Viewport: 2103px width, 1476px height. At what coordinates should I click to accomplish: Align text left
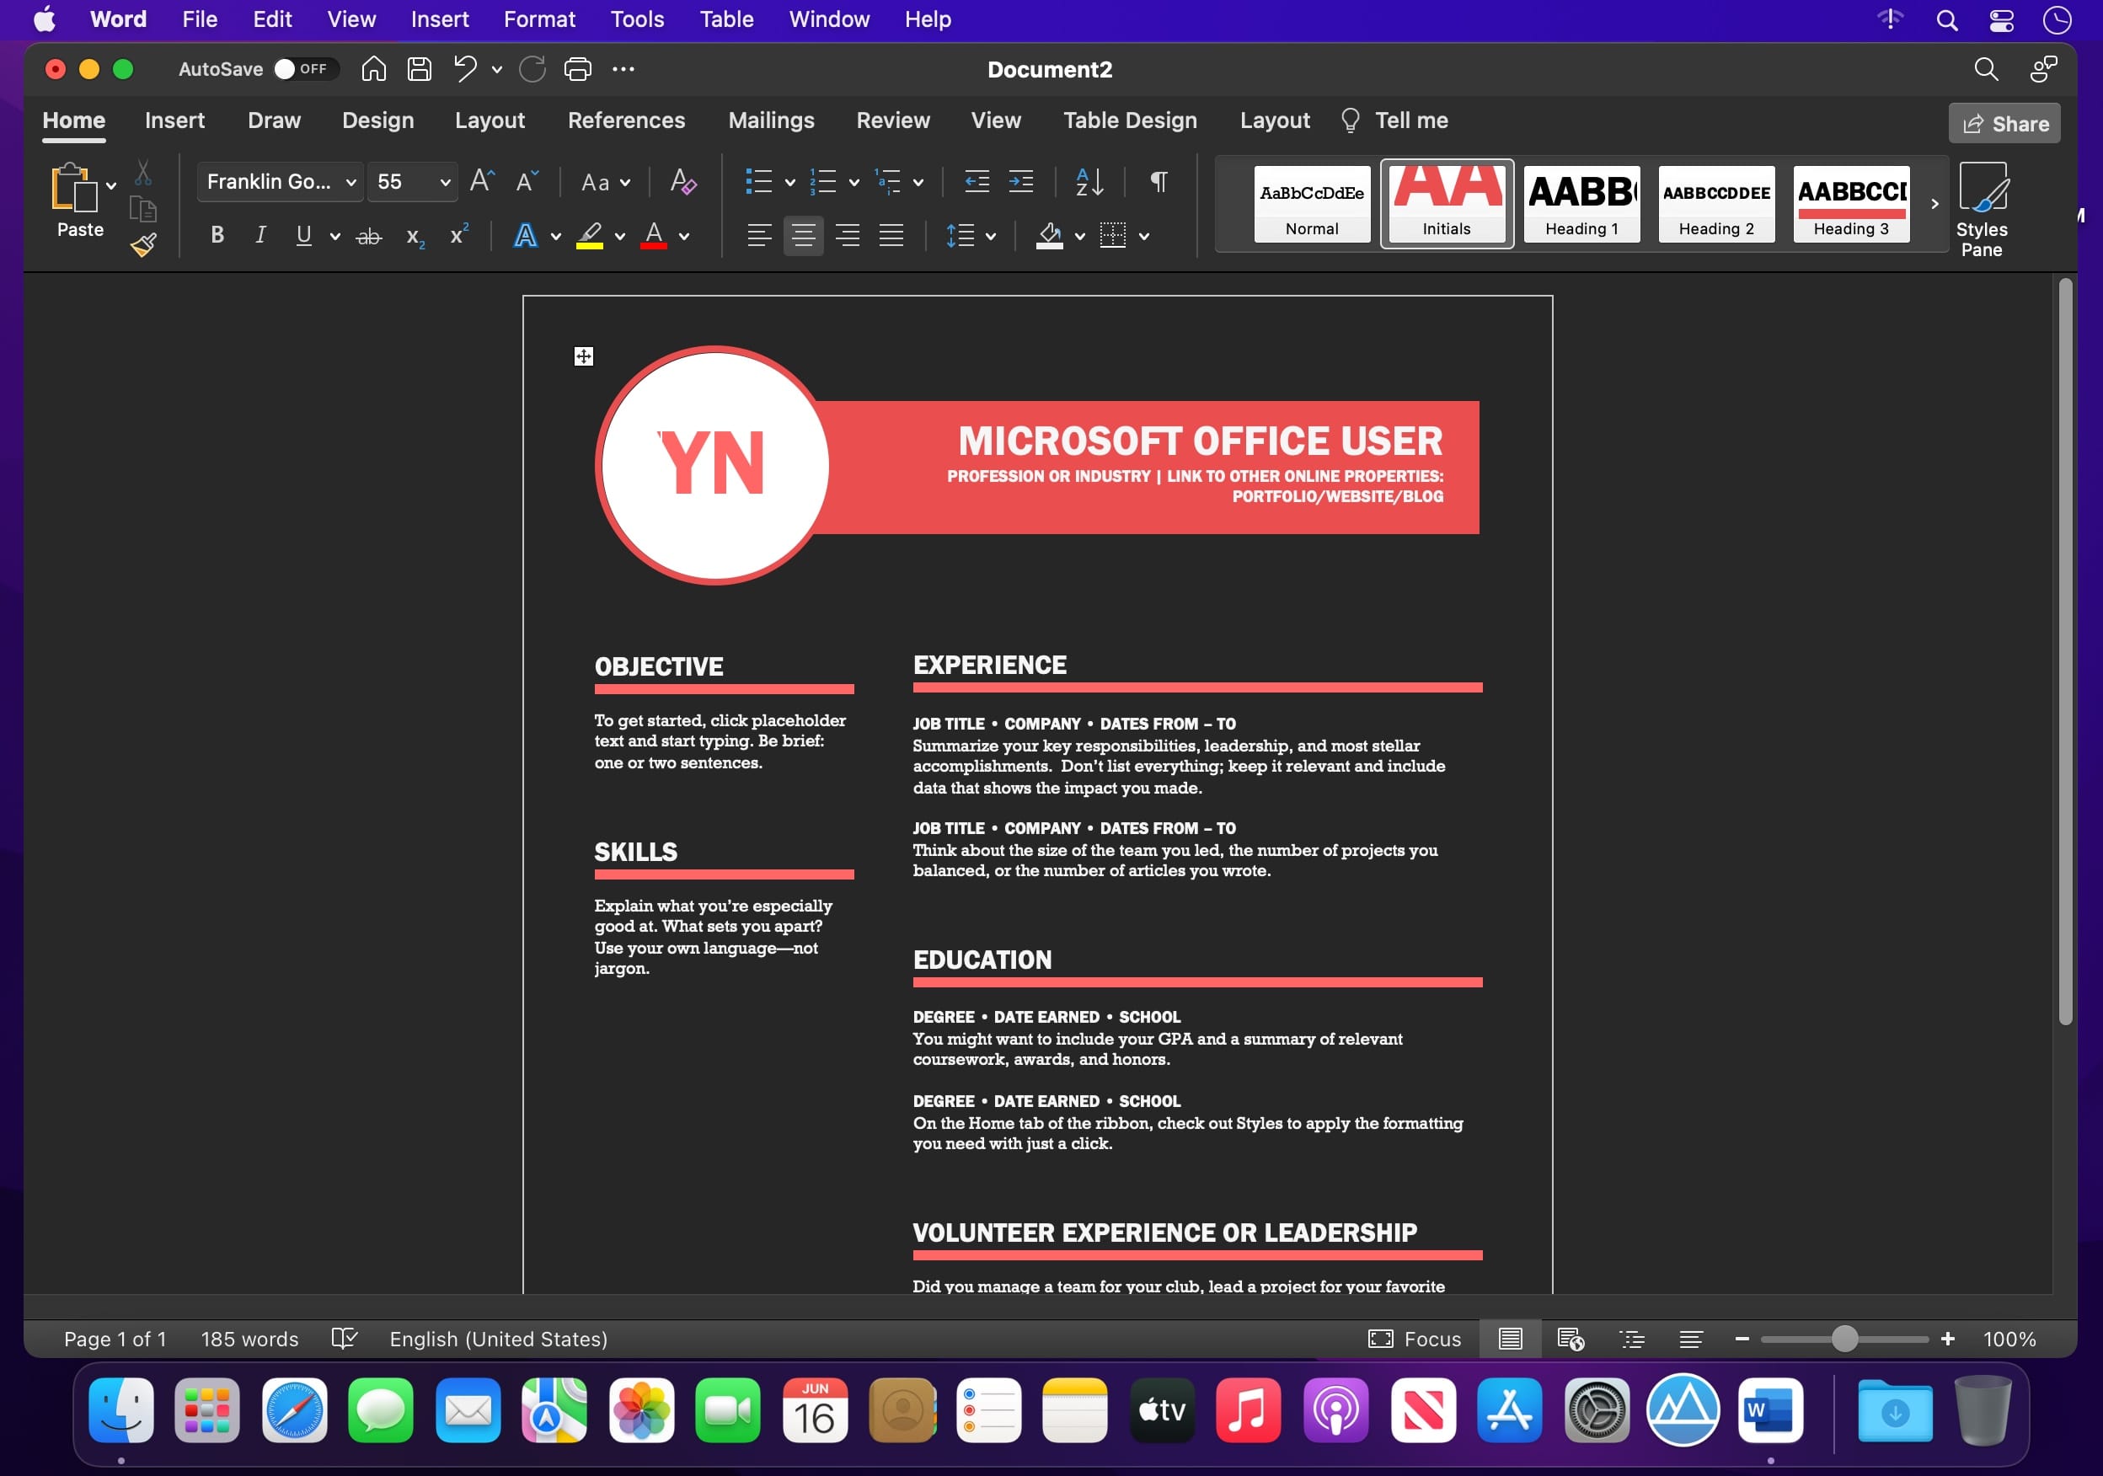[x=758, y=235]
